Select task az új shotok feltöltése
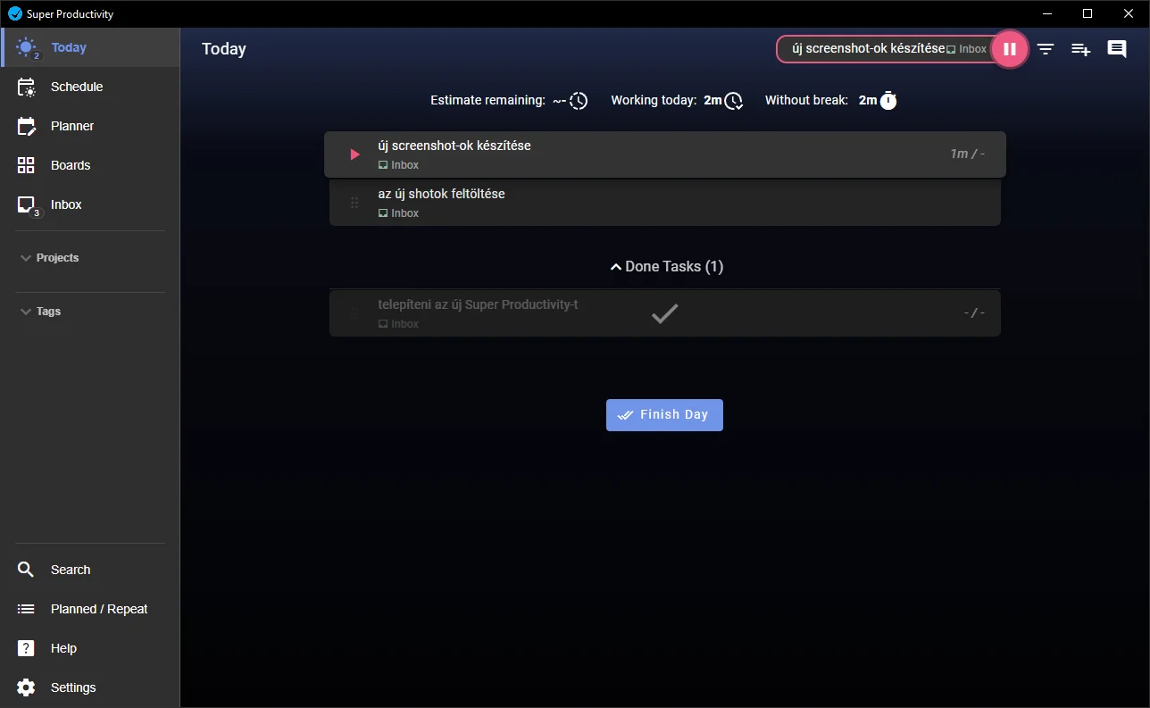Image resolution: width=1150 pixels, height=708 pixels. (x=441, y=194)
